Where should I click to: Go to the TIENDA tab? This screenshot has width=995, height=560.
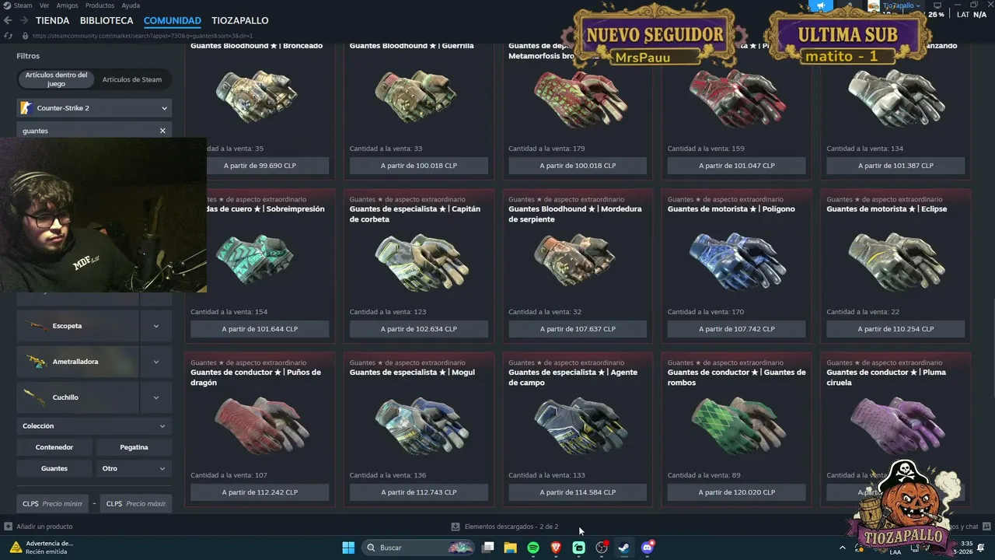click(52, 21)
